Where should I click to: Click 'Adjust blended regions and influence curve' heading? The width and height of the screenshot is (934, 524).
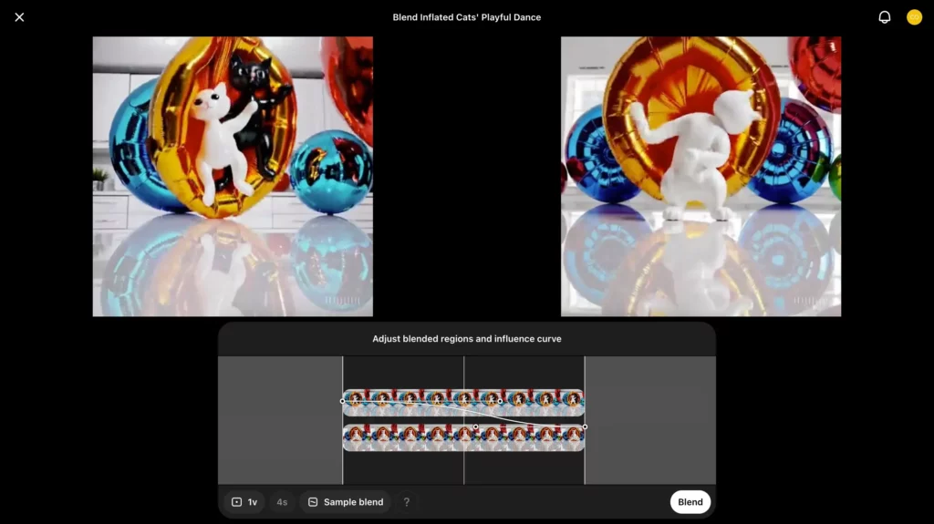(466, 339)
